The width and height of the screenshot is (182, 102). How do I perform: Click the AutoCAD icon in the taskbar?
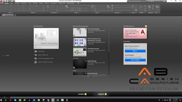point(53,100)
